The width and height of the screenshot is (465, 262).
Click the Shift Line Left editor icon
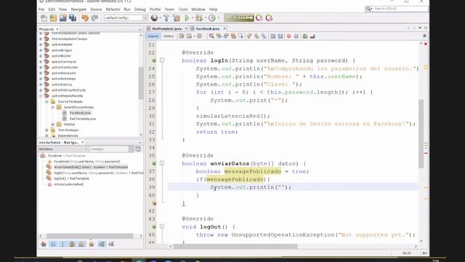273,36
